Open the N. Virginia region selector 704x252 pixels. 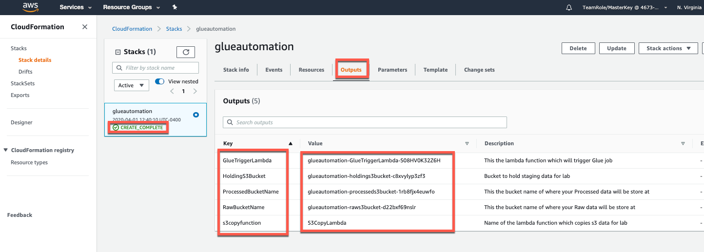[x=690, y=7]
